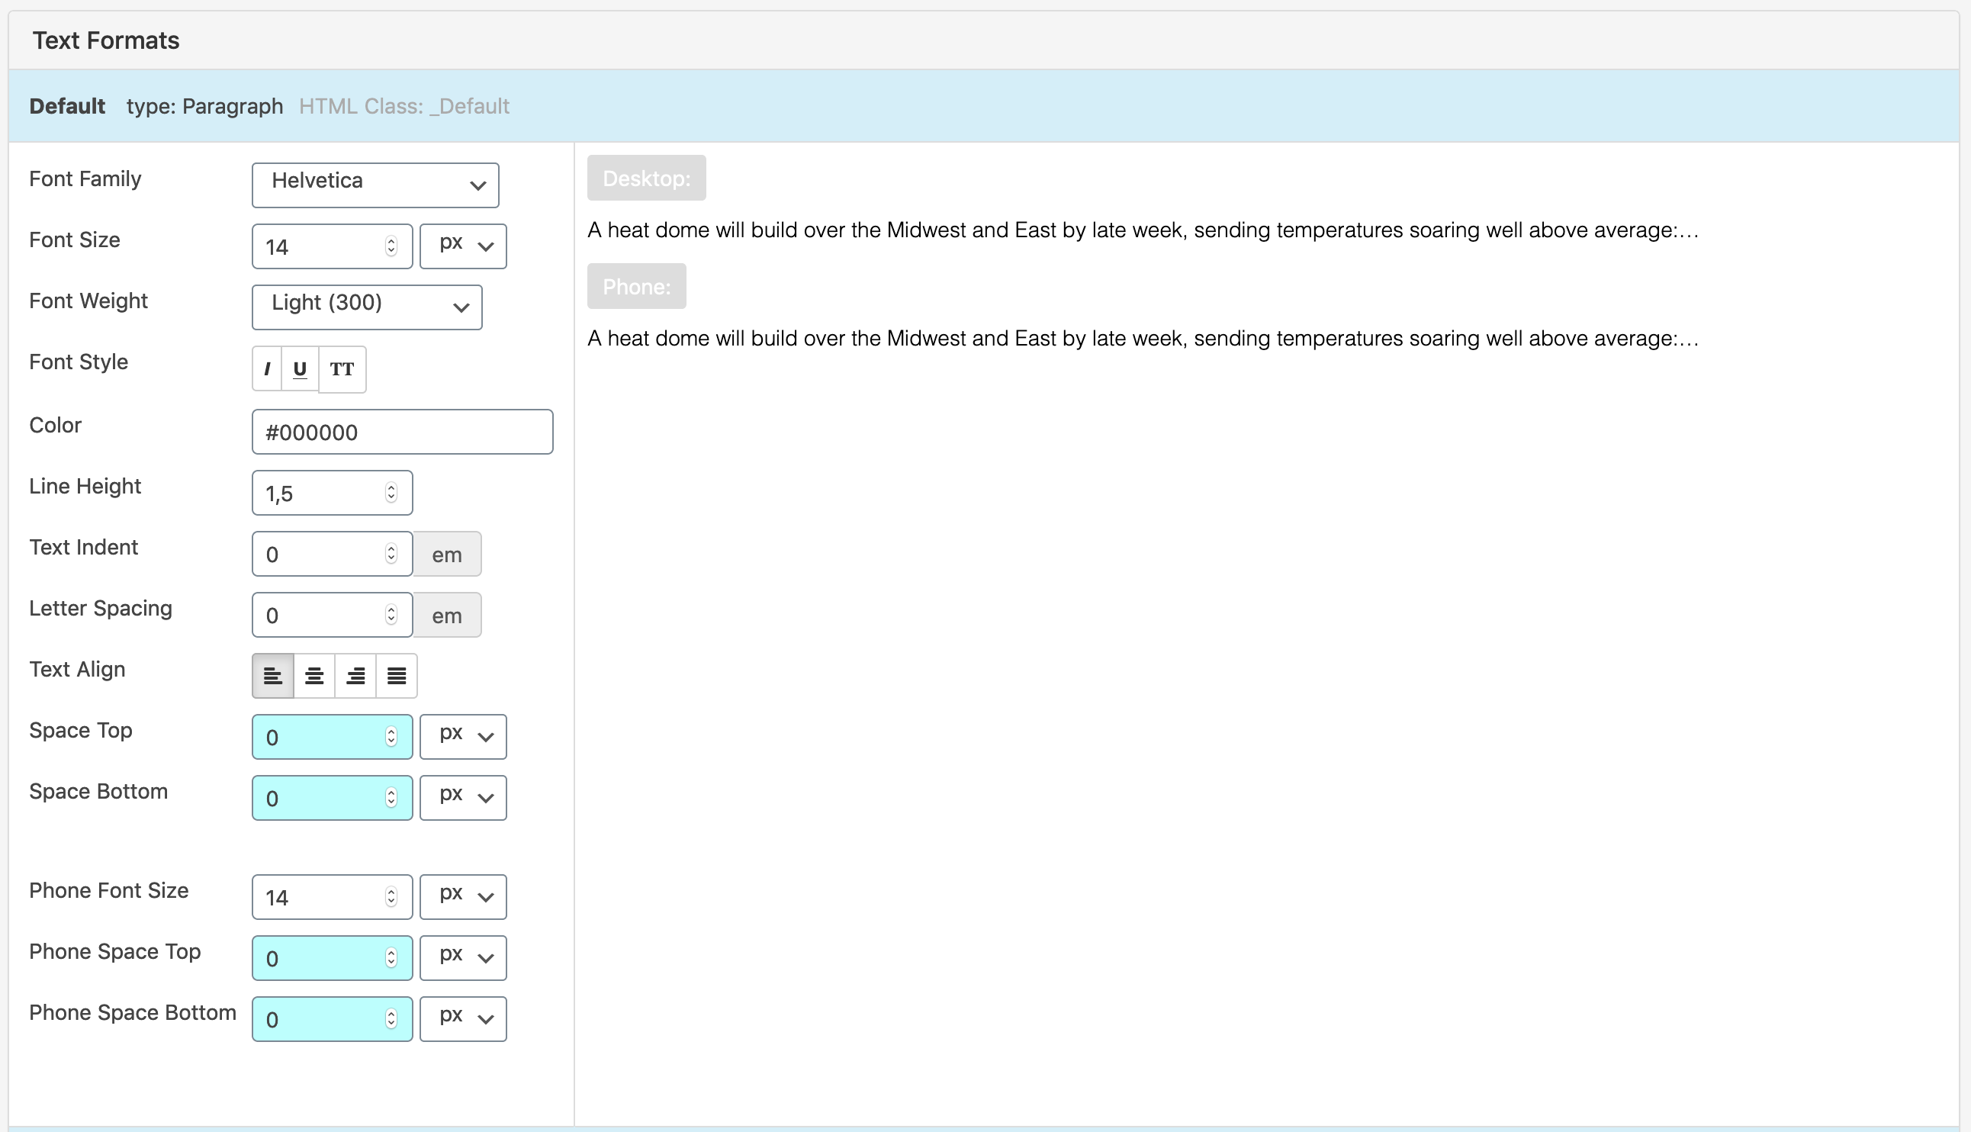Open the Font Weight dropdown

(366, 307)
